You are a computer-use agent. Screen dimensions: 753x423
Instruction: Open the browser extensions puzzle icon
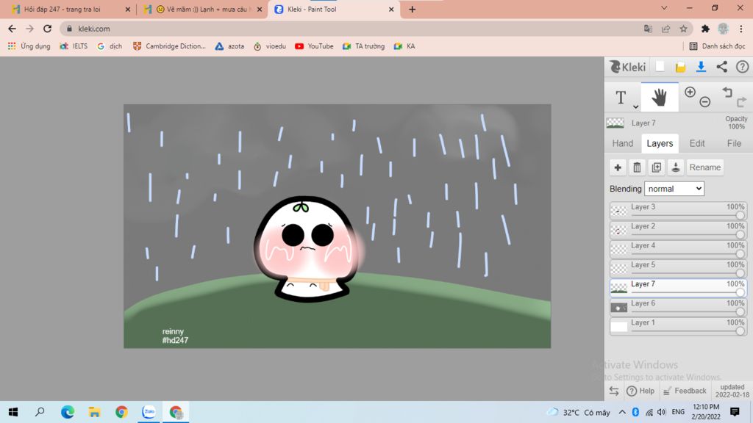pyautogui.click(x=705, y=29)
